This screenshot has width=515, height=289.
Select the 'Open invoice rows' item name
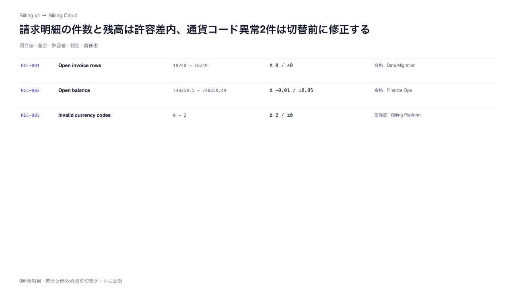coord(80,65)
